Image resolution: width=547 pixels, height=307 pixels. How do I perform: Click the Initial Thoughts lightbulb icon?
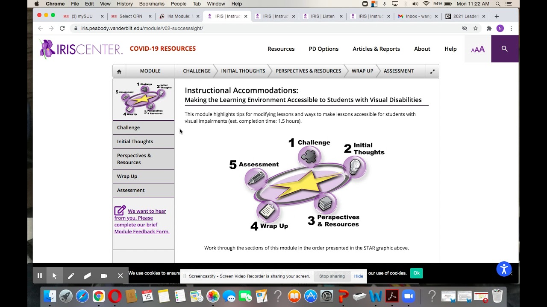point(355,167)
